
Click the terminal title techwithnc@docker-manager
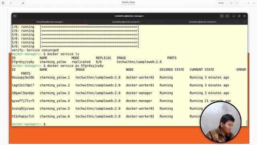tap(129, 16)
